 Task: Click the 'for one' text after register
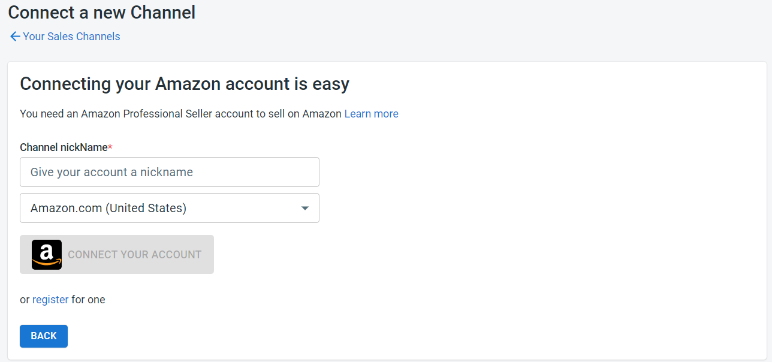pos(88,300)
